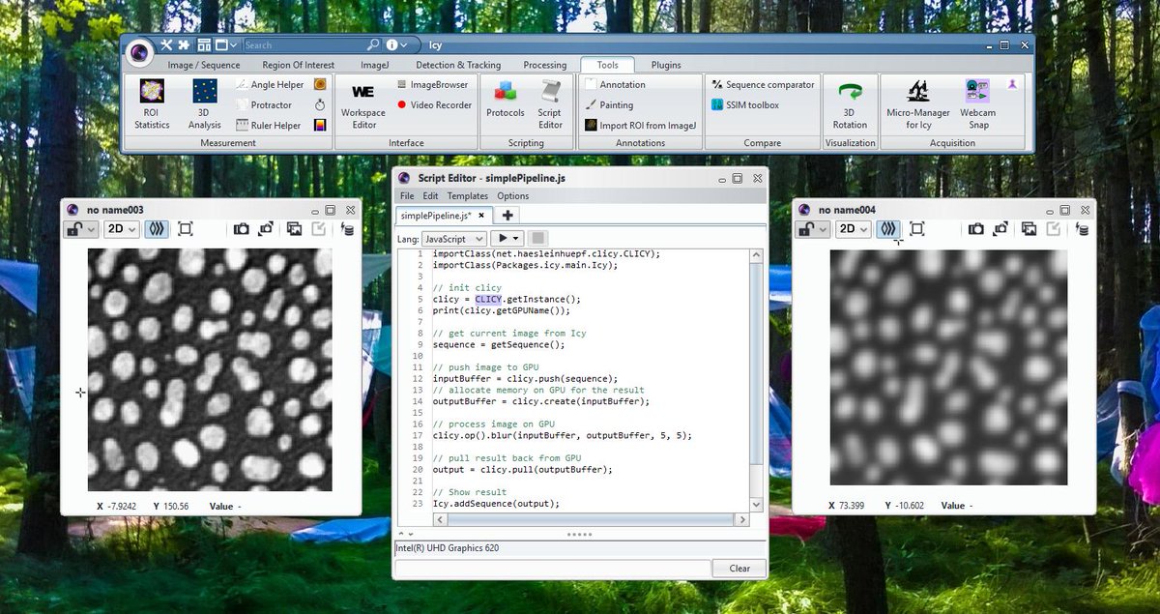The height and width of the screenshot is (614, 1160).
Task: Open the Icy application menu orb
Action: pos(140,51)
